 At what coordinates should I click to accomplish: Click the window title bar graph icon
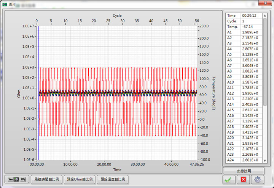[x=5, y=4]
